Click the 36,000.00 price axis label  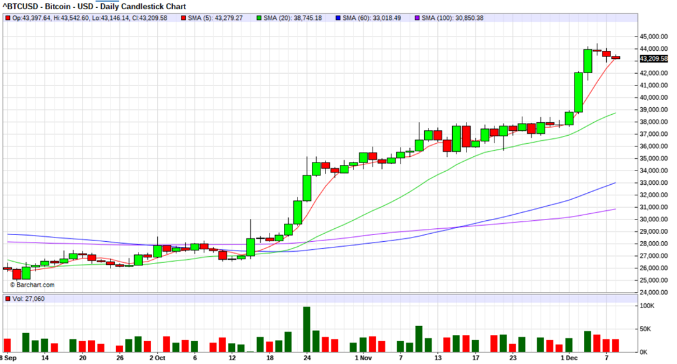click(x=653, y=146)
